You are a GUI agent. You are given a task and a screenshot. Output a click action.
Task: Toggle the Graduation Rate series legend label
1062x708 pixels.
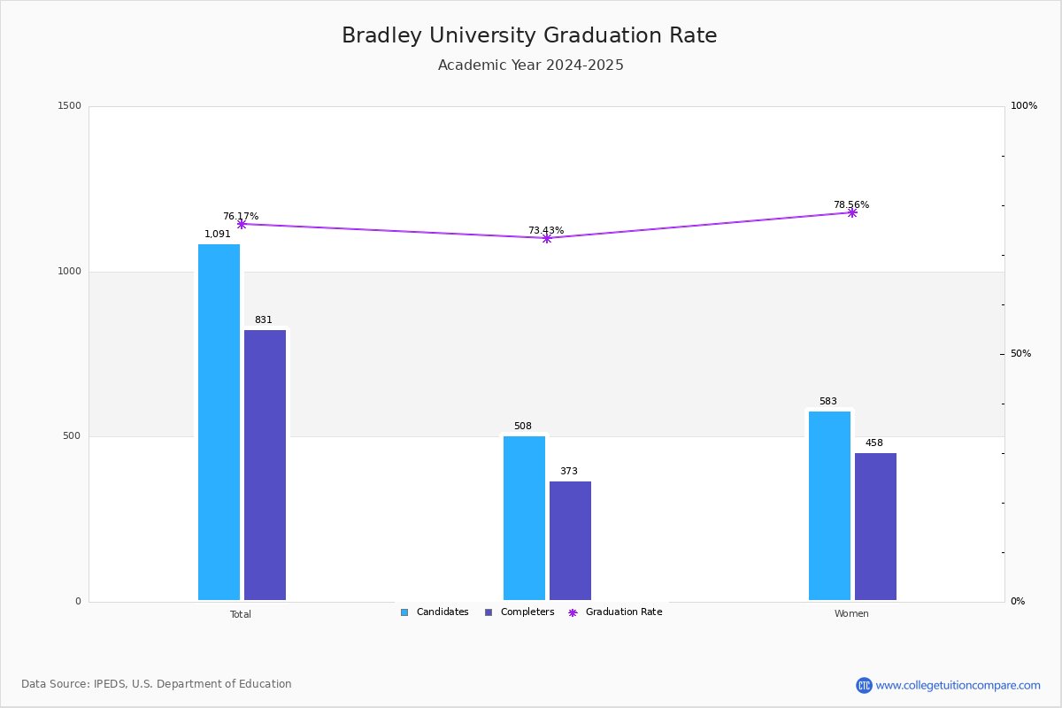624,612
